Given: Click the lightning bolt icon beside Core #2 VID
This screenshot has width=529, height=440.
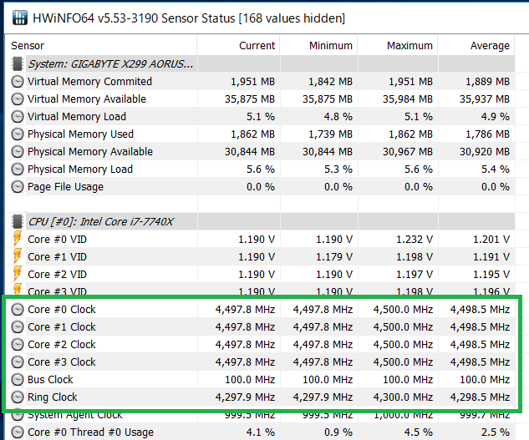Looking at the screenshot, I should tap(18, 274).
